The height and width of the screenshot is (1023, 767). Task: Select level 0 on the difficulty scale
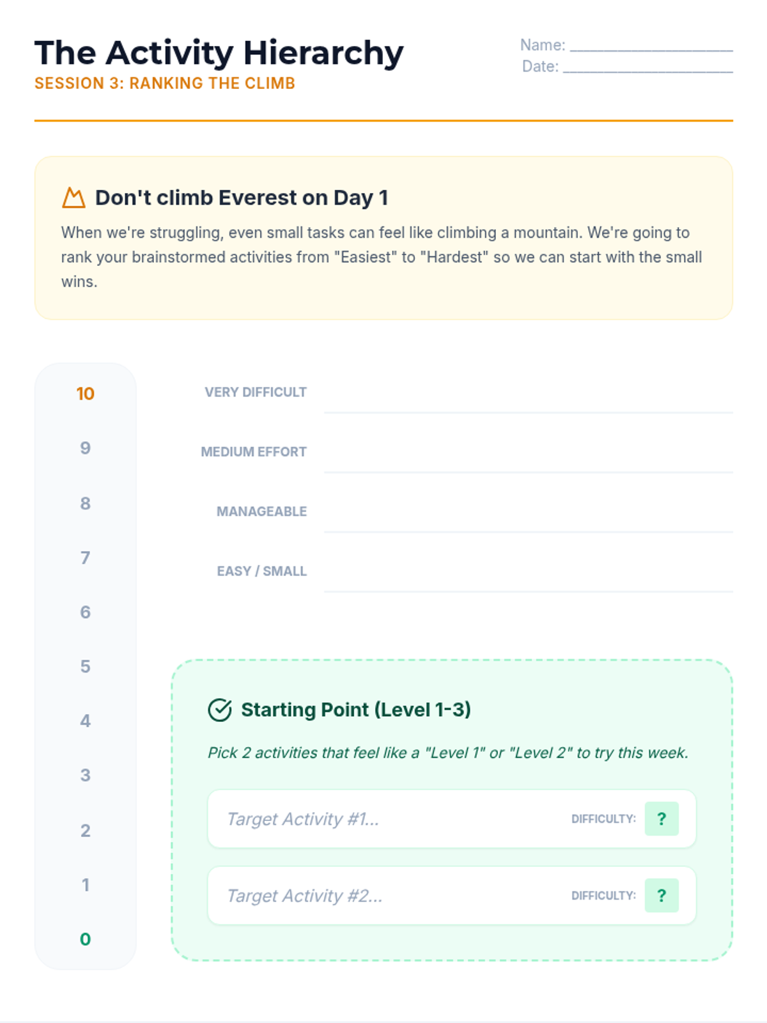[x=85, y=939]
